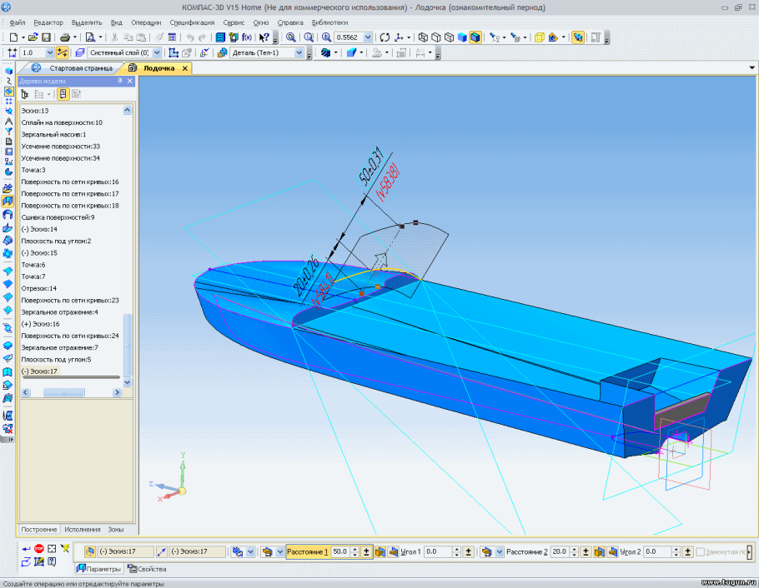Open the Деталь (Тел-1) dropdown
The height and width of the screenshot is (588, 759).
coord(297,52)
